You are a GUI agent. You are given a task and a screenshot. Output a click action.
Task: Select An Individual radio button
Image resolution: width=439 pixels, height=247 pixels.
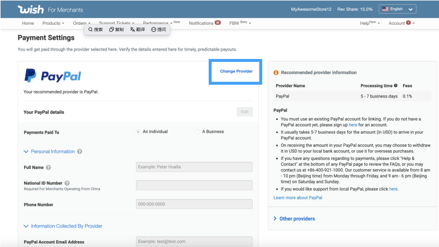point(138,132)
